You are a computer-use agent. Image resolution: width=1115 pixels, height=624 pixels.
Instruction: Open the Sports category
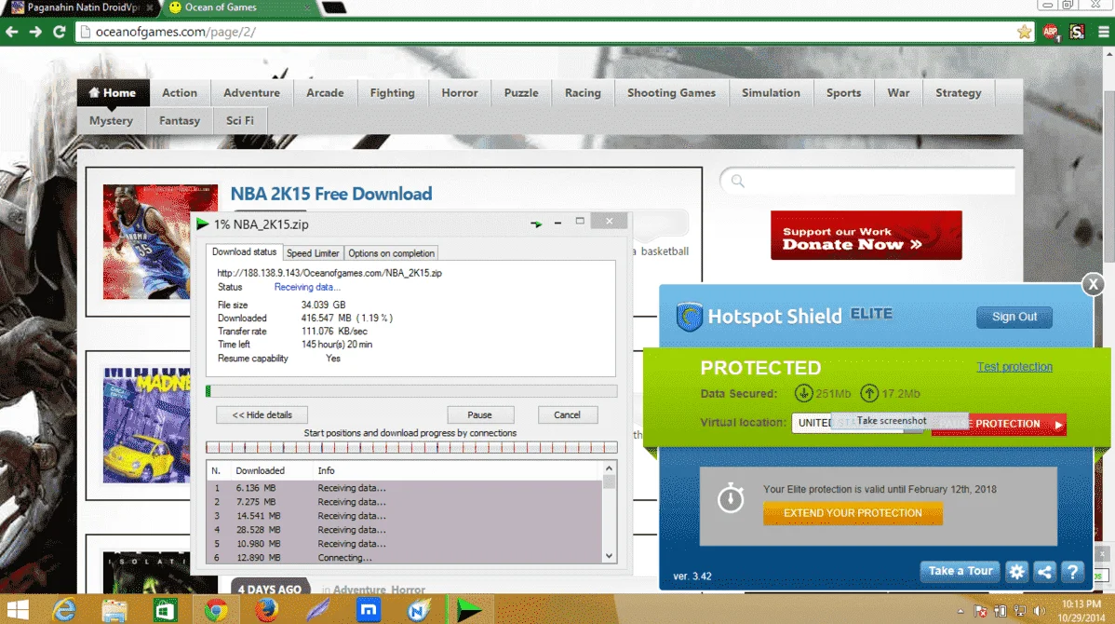843,92
